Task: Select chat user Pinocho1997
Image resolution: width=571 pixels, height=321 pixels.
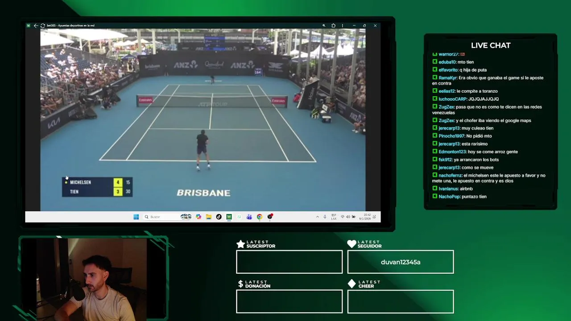Action: point(451,136)
